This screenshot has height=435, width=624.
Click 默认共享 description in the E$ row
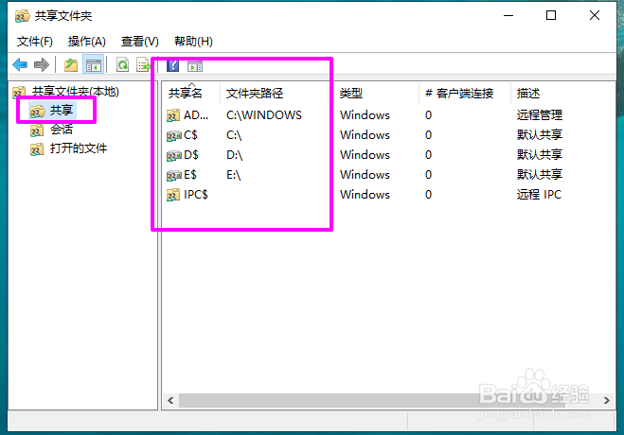point(539,174)
